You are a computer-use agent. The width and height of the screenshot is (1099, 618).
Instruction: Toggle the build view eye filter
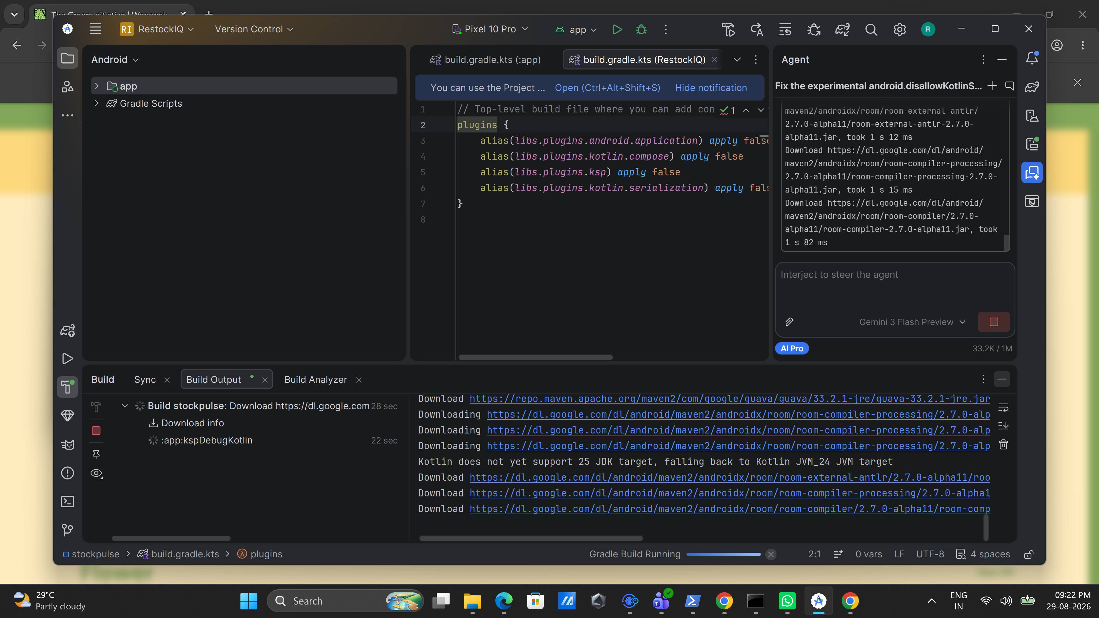pyautogui.click(x=96, y=474)
